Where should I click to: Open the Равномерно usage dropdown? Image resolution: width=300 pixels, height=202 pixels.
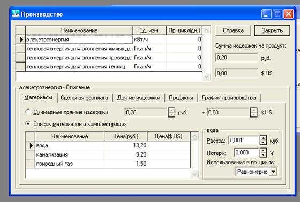point(273,172)
